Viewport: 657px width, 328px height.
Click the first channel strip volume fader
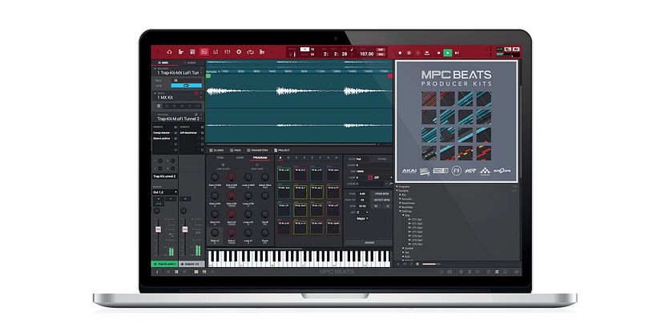158,229
